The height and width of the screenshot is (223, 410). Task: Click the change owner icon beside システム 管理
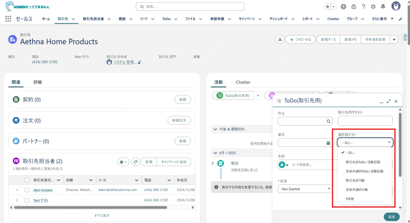(x=140, y=62)
